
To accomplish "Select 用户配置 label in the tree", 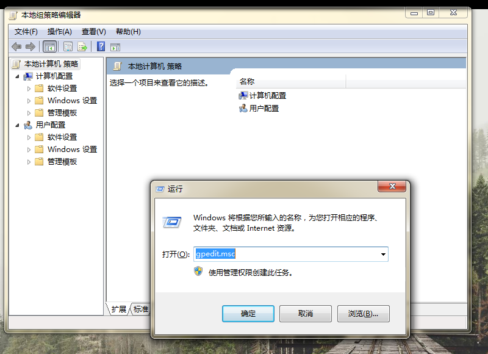I will tap(51, 125).
